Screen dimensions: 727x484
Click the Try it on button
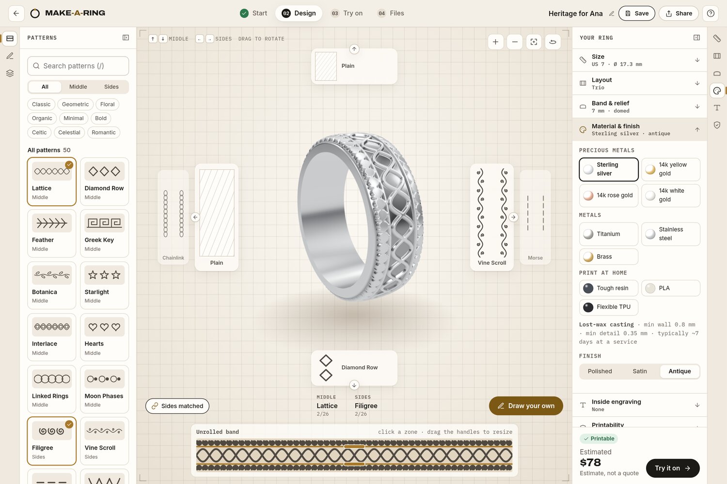click(673, 468)
